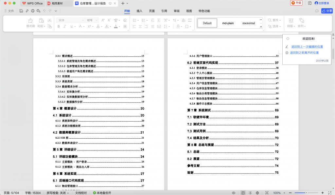Enable underline formatting

[71, 26]
